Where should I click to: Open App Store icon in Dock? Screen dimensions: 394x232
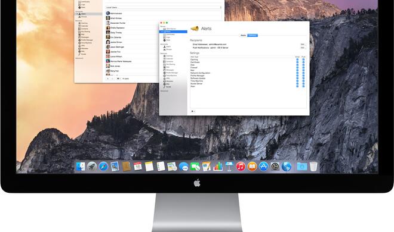point(264,167)
